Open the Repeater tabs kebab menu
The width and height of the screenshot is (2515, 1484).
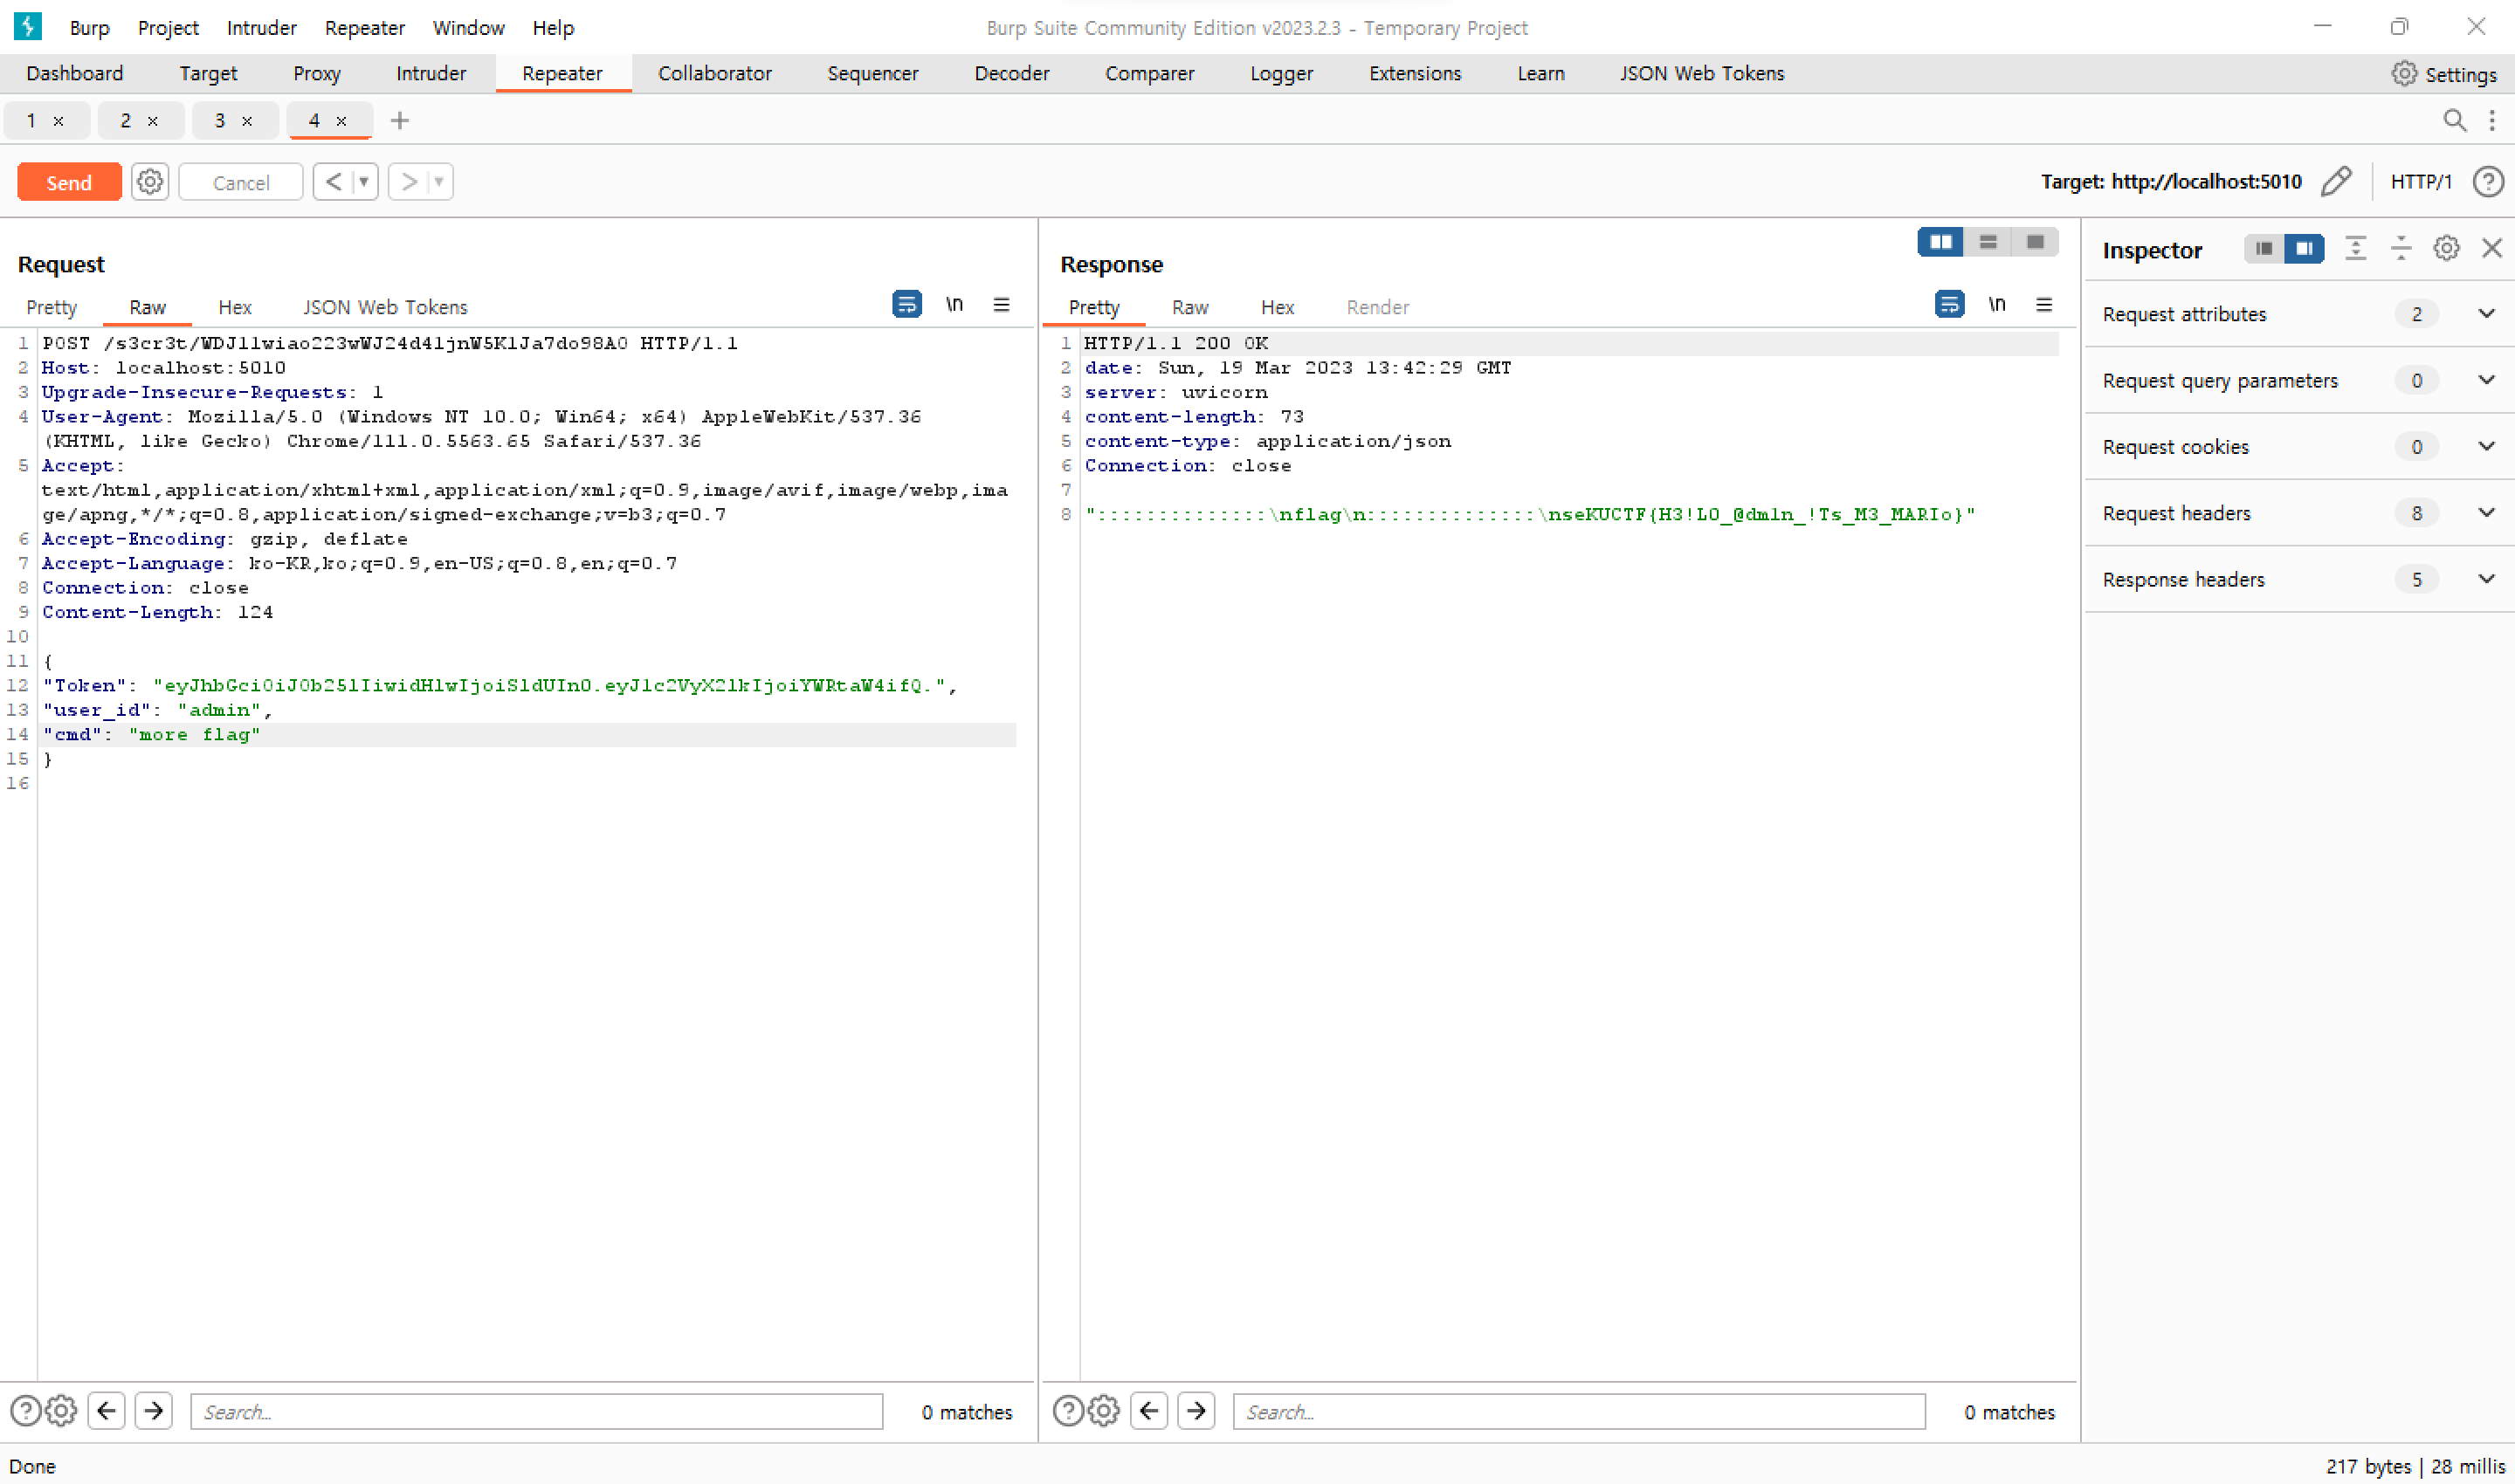pyautogui.click(x=2492, y=121)
